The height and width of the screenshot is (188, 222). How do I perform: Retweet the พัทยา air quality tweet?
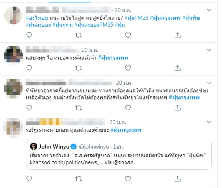point(79,108)
